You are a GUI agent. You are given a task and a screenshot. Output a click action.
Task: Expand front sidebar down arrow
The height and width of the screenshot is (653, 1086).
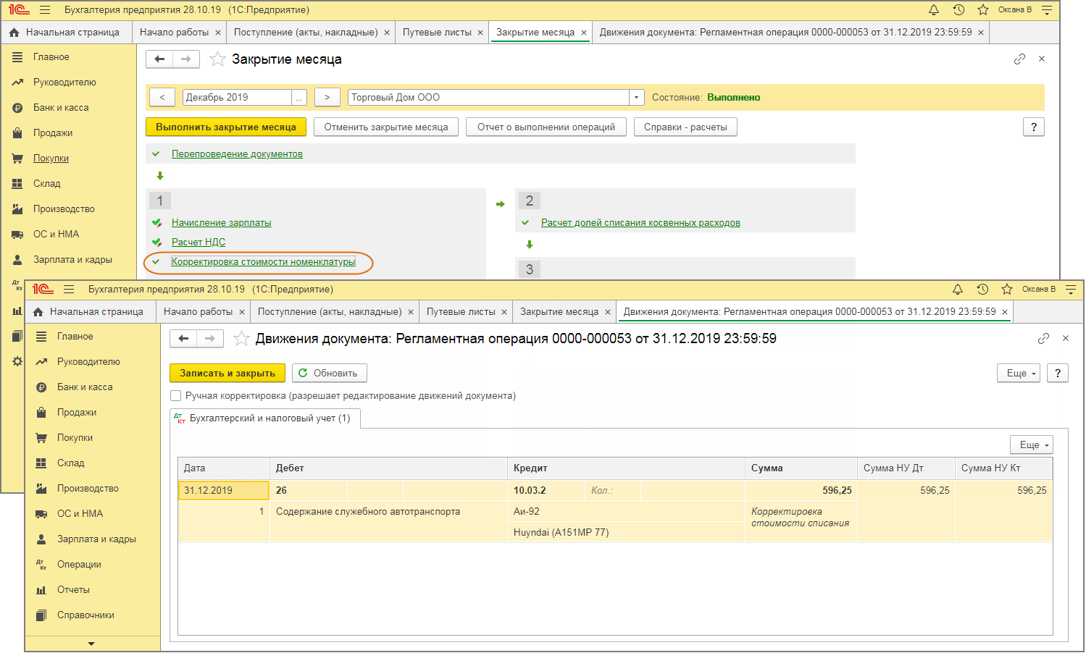tap(91, 644)
